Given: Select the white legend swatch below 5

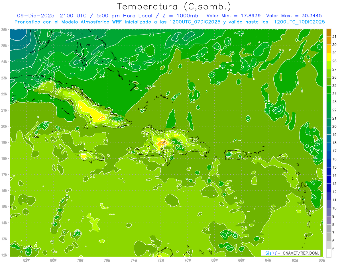Looking at the screenshot, I should pyautogui.click(x=329, y=253).
